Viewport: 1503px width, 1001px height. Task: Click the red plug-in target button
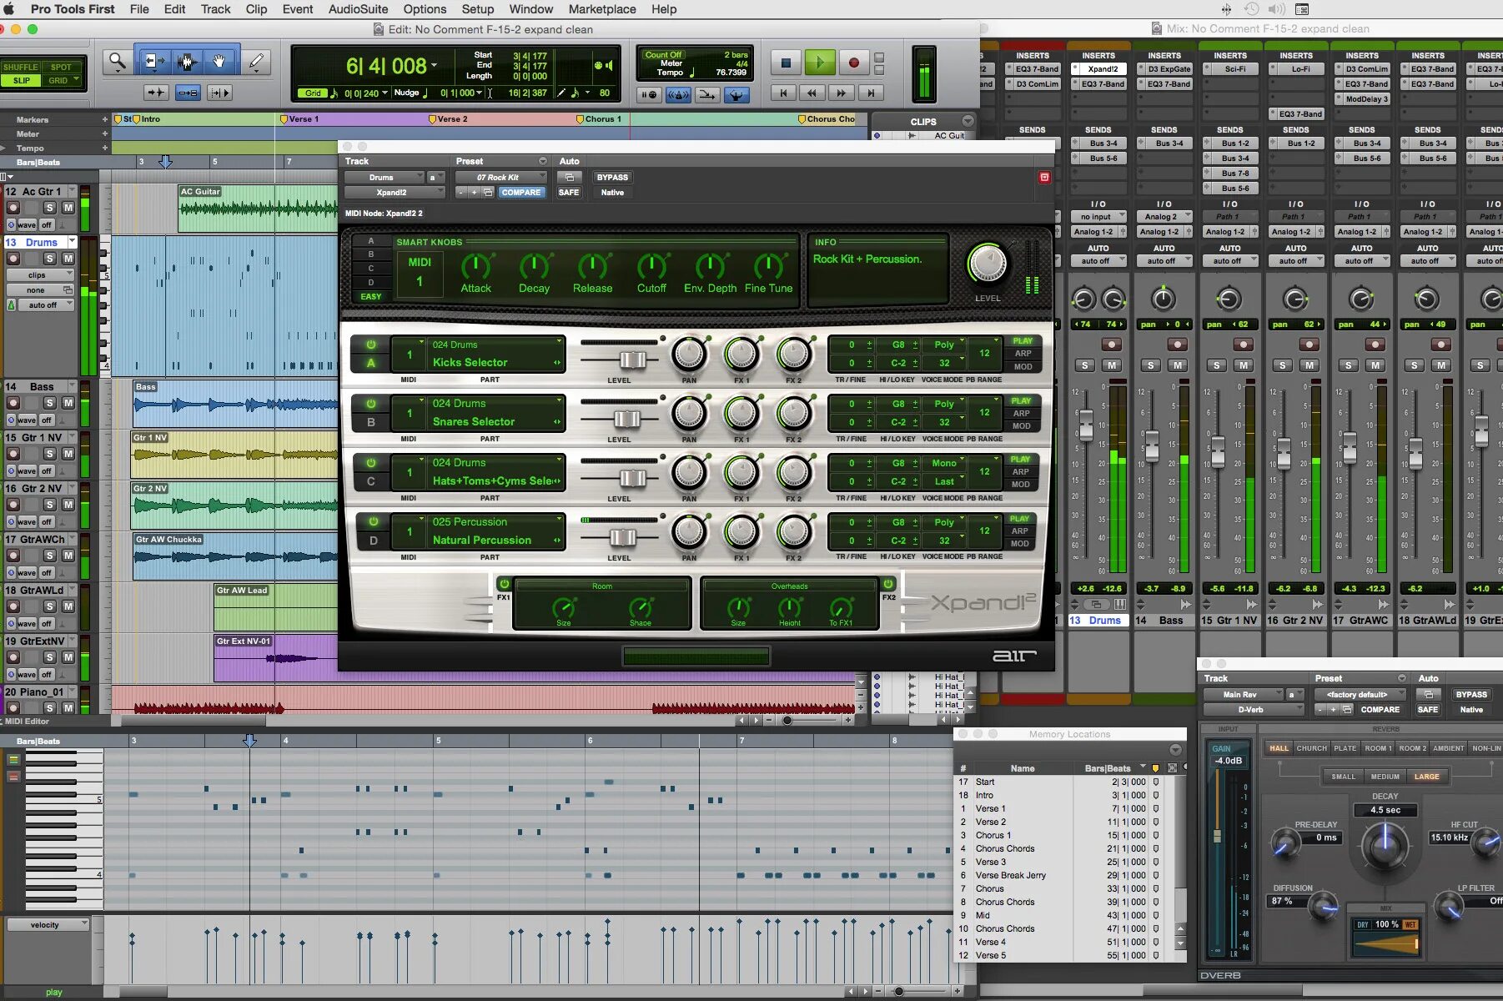click(x=1044, y=177)
